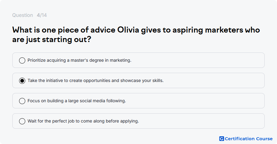Click the question heading about Olivia's advice

pos(136,35)
